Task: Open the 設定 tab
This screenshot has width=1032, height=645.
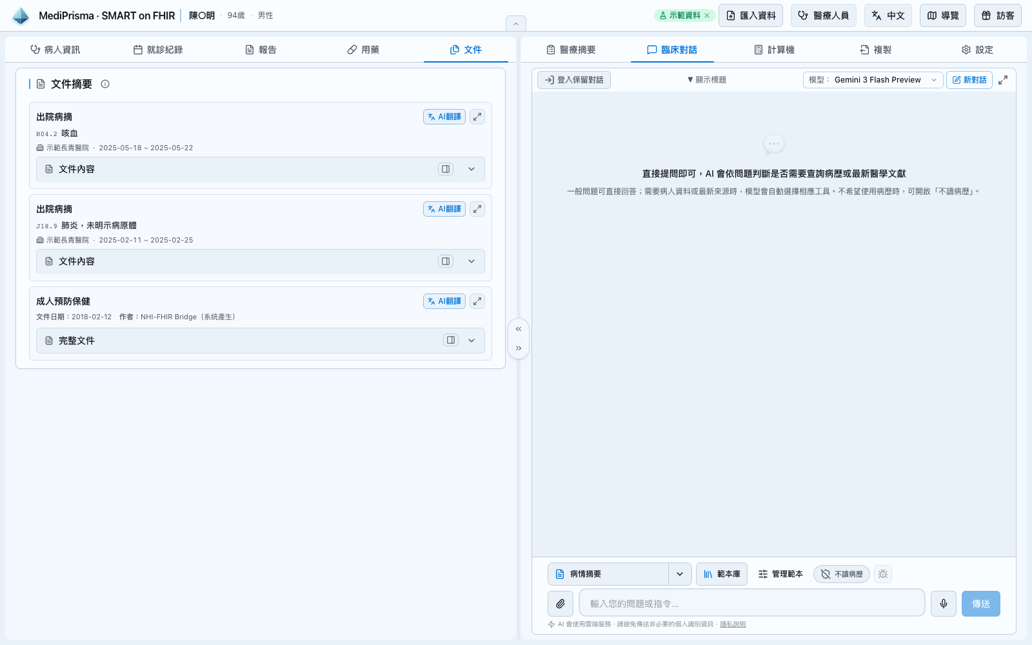Action: click(x=977, y=50)
